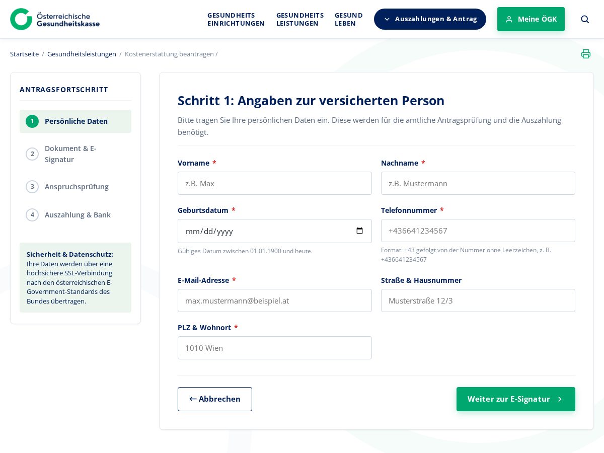
Task: Click the Abbrechen button
Action: pos(215,399)
